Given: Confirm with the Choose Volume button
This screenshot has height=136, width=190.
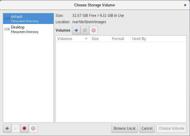Looking at the screenshot, I should (x=171, y=128).
